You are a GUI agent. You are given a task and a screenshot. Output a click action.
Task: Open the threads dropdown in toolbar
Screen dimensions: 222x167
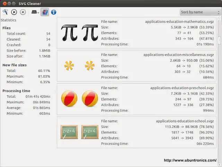35,12
